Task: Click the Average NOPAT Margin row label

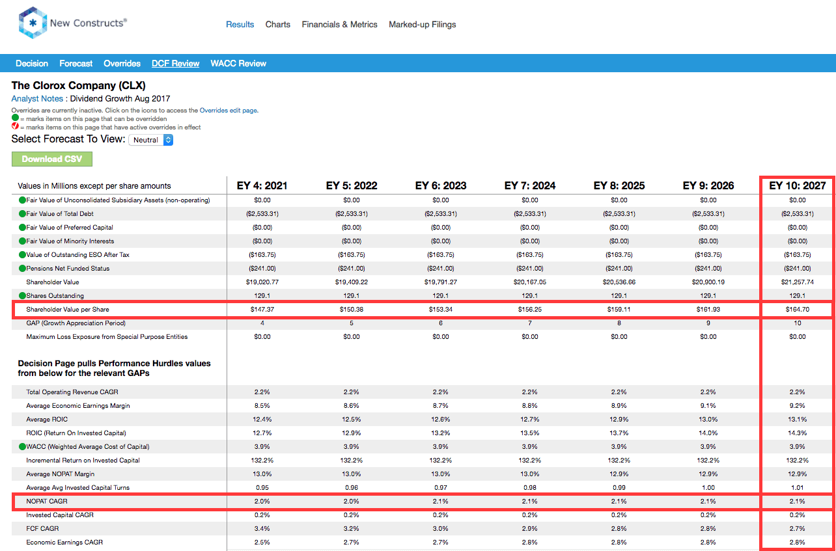Action: pyautogui.click(x=61, y=474)
